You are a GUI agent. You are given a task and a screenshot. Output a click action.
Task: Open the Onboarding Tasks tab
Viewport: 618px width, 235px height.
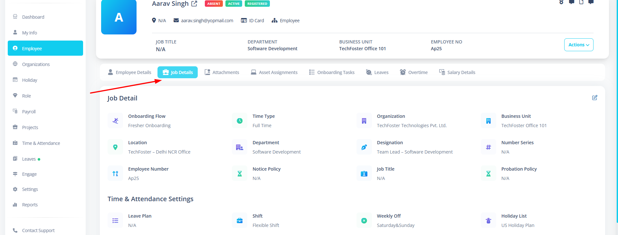coord(332,72)
